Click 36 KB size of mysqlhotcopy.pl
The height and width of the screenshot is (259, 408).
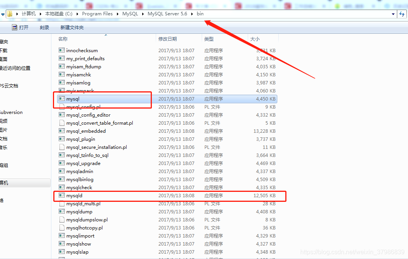pos(269,228)
